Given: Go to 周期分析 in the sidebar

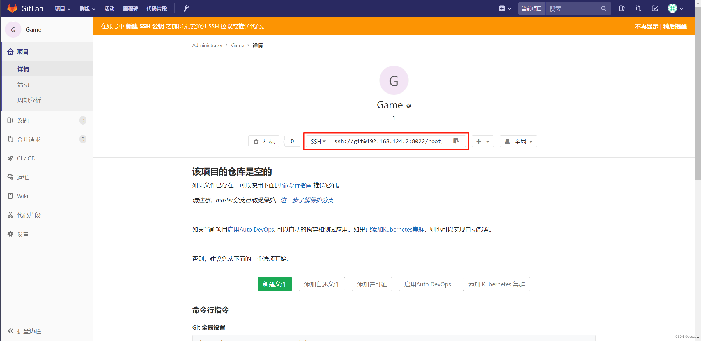Looking at the screenshot, I should coord(29,100).
